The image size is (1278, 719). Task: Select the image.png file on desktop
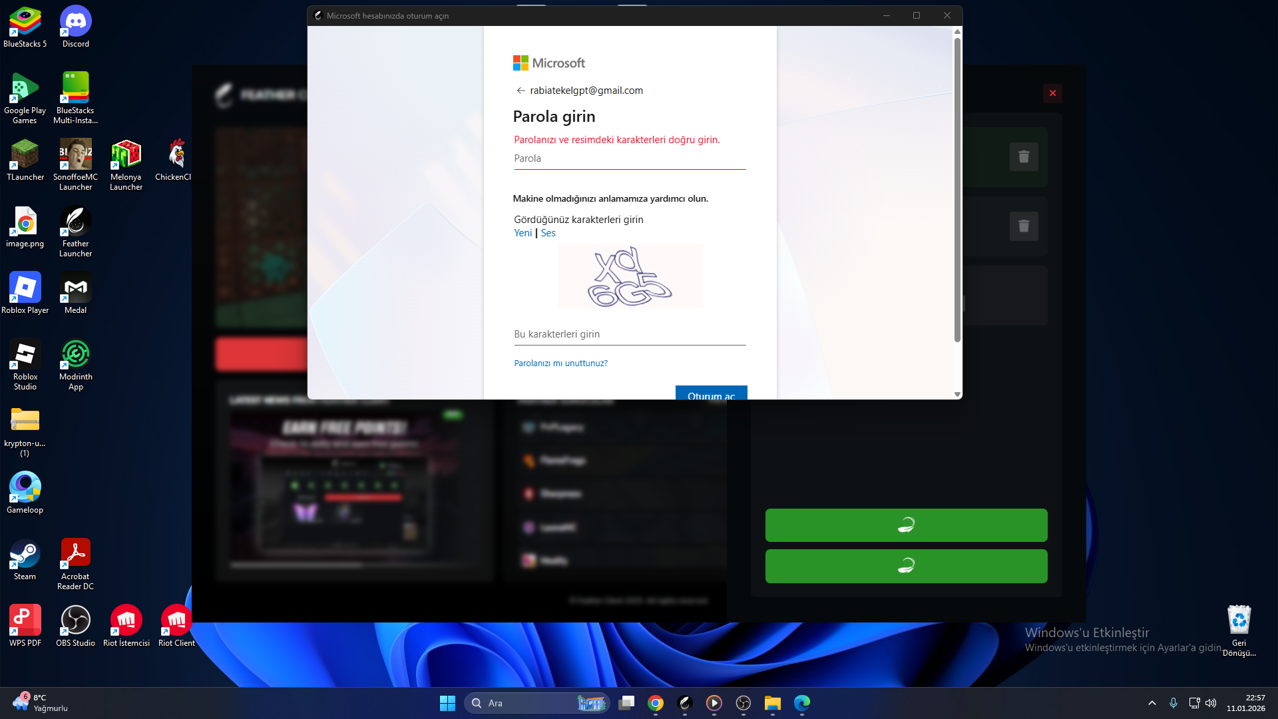click(25, 226)
